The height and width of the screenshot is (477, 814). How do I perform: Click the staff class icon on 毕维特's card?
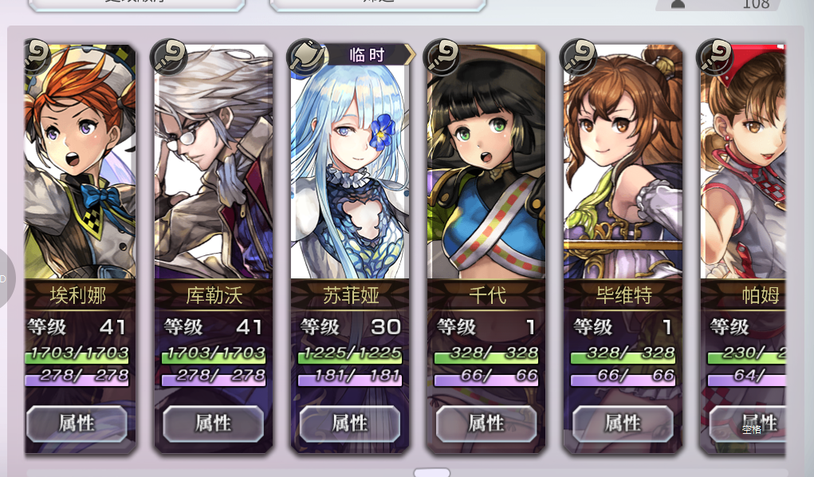click(x=578, y=57)
